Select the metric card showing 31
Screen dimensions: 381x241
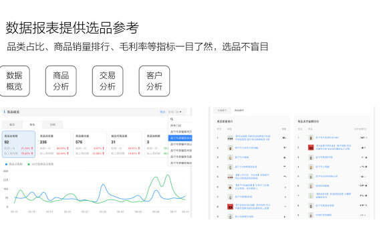point(125,145)
